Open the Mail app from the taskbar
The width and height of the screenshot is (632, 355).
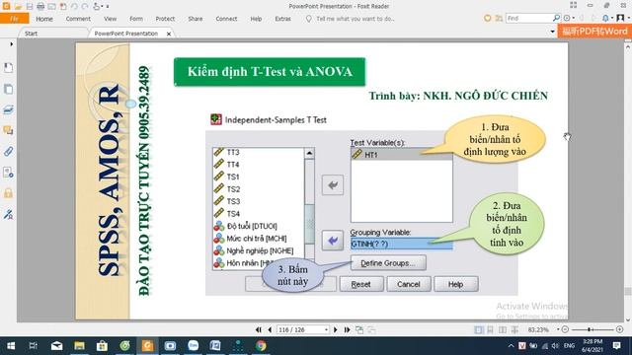point(57,346)
